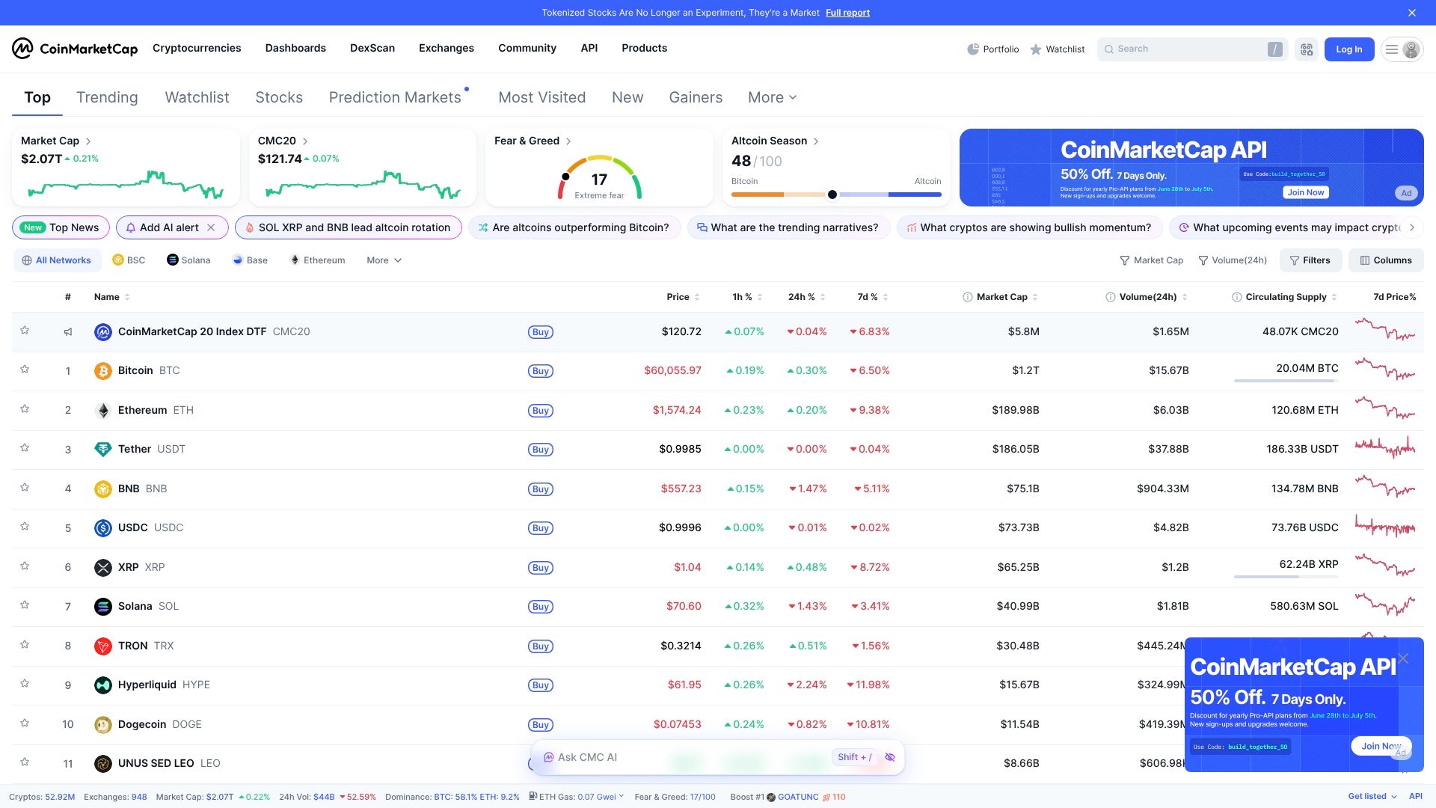Image resolution: width=1436 pixels, height=808 pixels.
Task: Toggle watchlist star for XRP
Action: coord(25,566)
